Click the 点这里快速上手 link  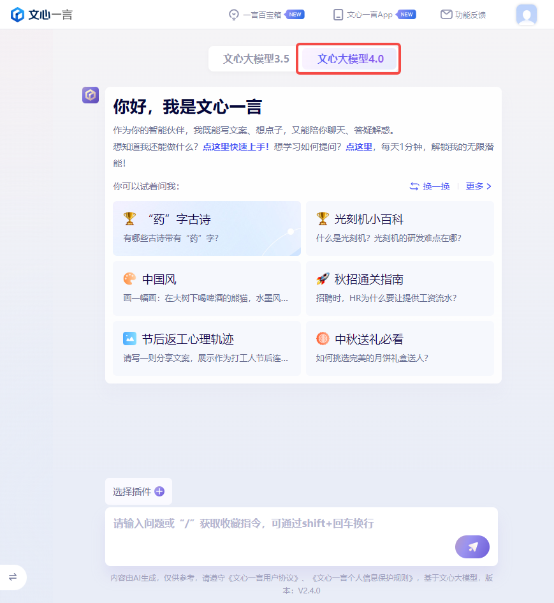tap(236, 147)
